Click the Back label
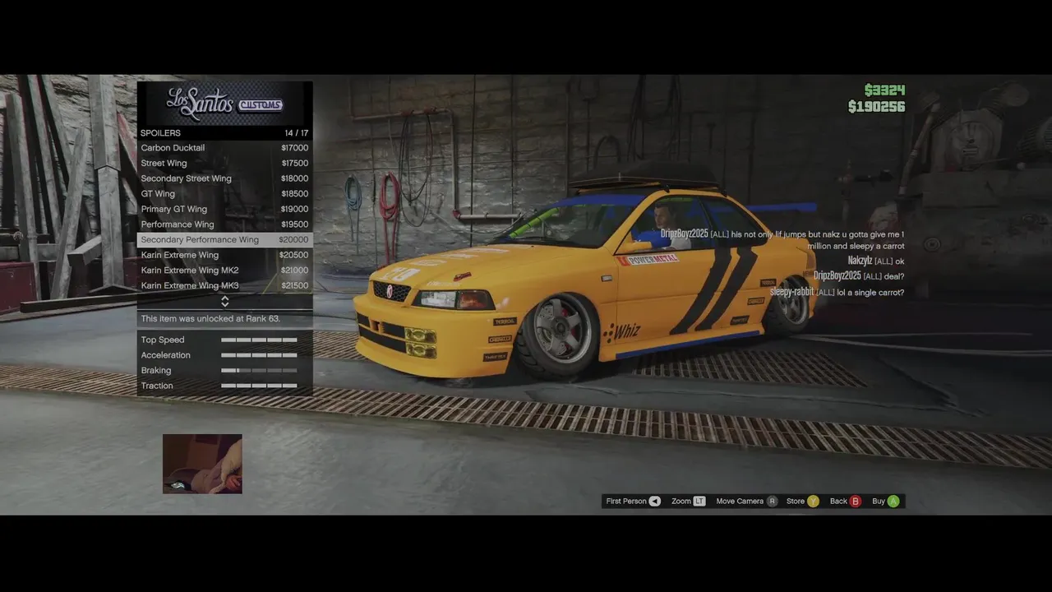The image size is (1052, 592). 838,501
